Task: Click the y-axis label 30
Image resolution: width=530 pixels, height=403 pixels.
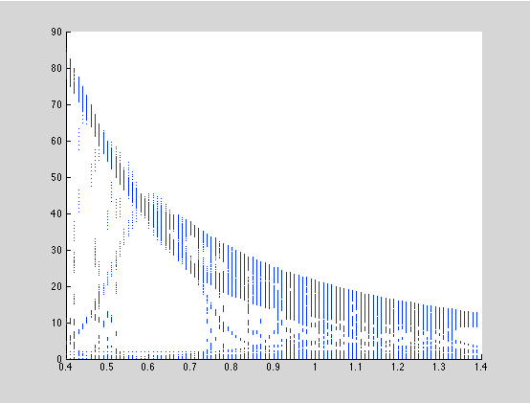Action: 56,250
